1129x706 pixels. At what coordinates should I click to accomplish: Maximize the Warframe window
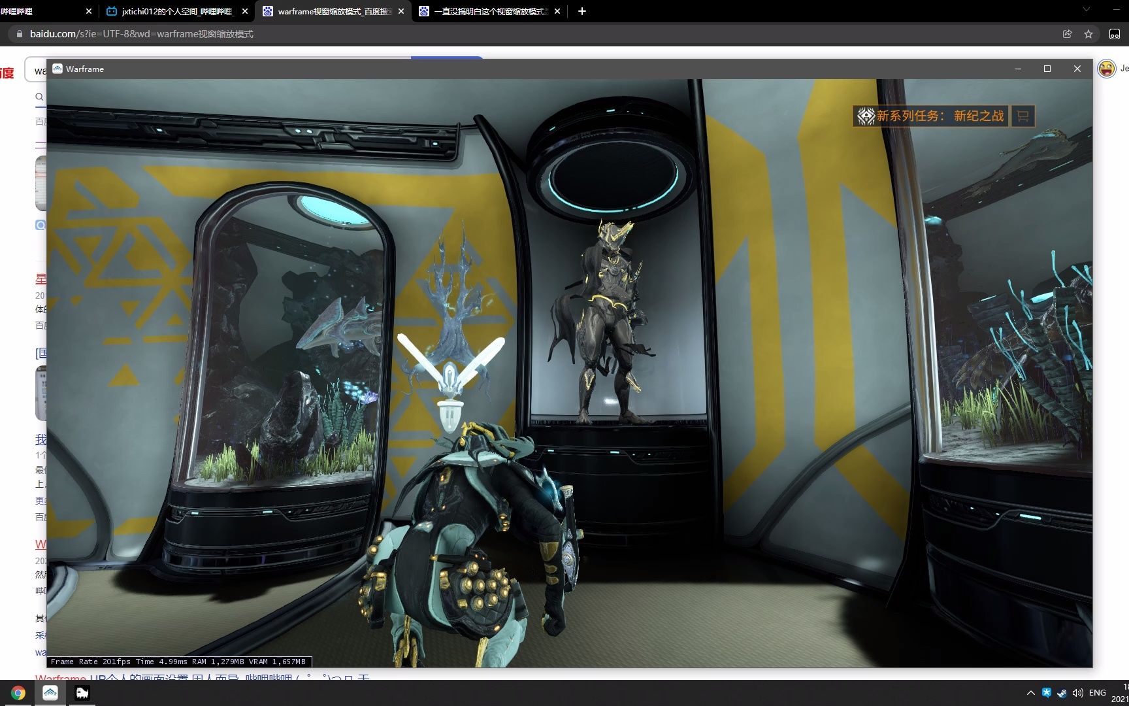tap(1047, 69)
